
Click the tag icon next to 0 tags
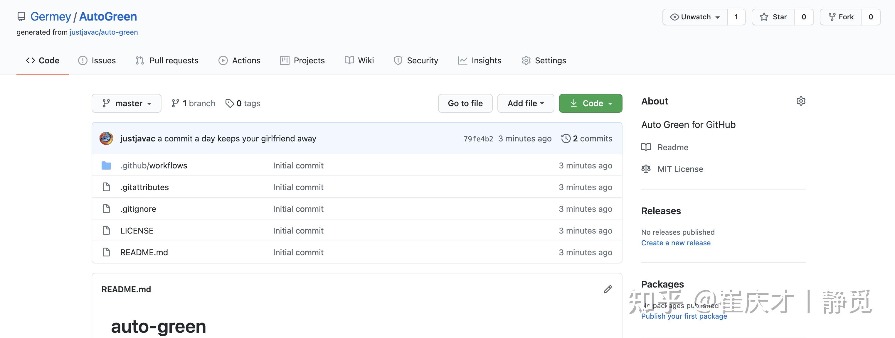230,103
